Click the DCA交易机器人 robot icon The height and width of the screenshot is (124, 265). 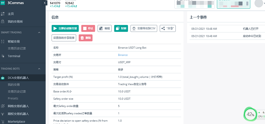[x=3, y=78]
